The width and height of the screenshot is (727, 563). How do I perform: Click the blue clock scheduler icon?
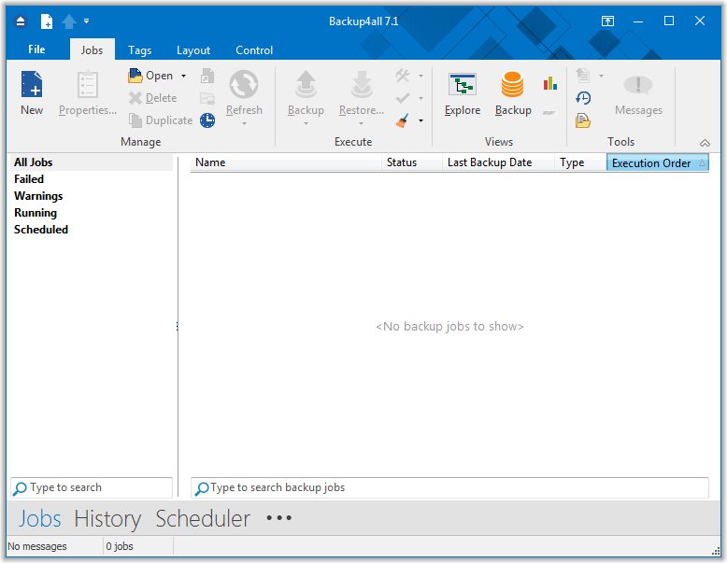tap(207, 120)
